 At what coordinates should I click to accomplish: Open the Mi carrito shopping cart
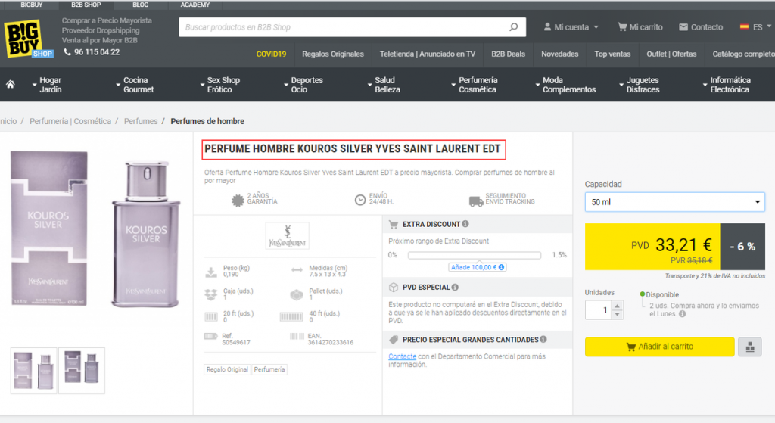pyautogui.click(x=640, y=27)
